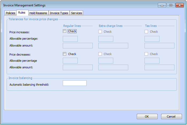Click Regular lines decrease allowable percentage field
The width and height of the screenshot is (187, 125).
tap(70, 61)
